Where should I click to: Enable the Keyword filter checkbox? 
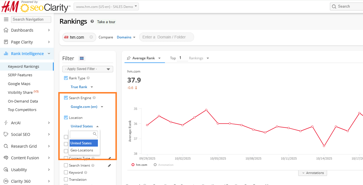tap(66, 173)
